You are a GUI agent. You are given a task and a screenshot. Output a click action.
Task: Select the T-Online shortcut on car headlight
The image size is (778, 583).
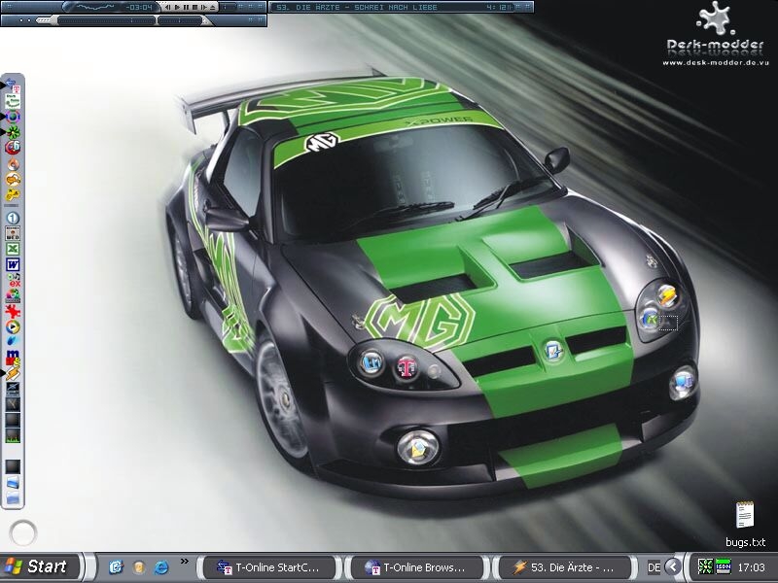tap(407, 367)
